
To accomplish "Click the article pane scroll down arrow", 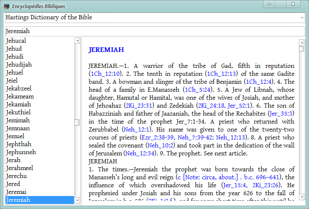I will point(302,197).
